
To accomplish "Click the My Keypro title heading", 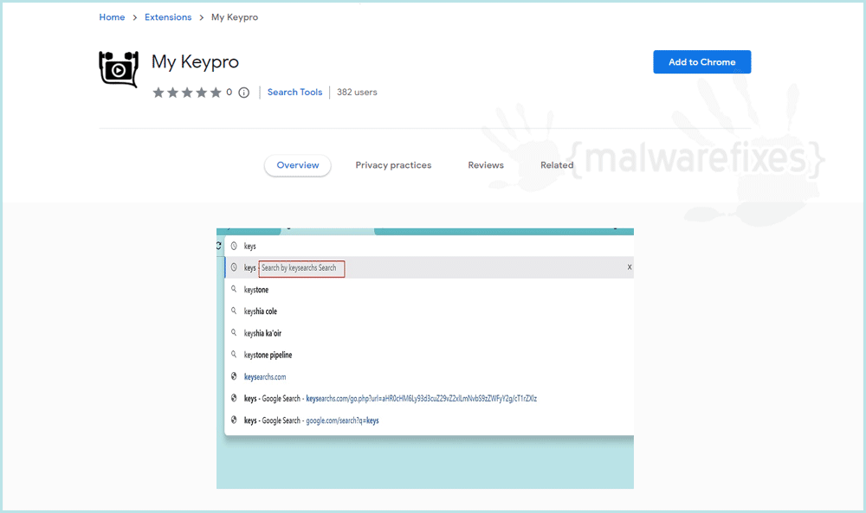I will (195, 61).
